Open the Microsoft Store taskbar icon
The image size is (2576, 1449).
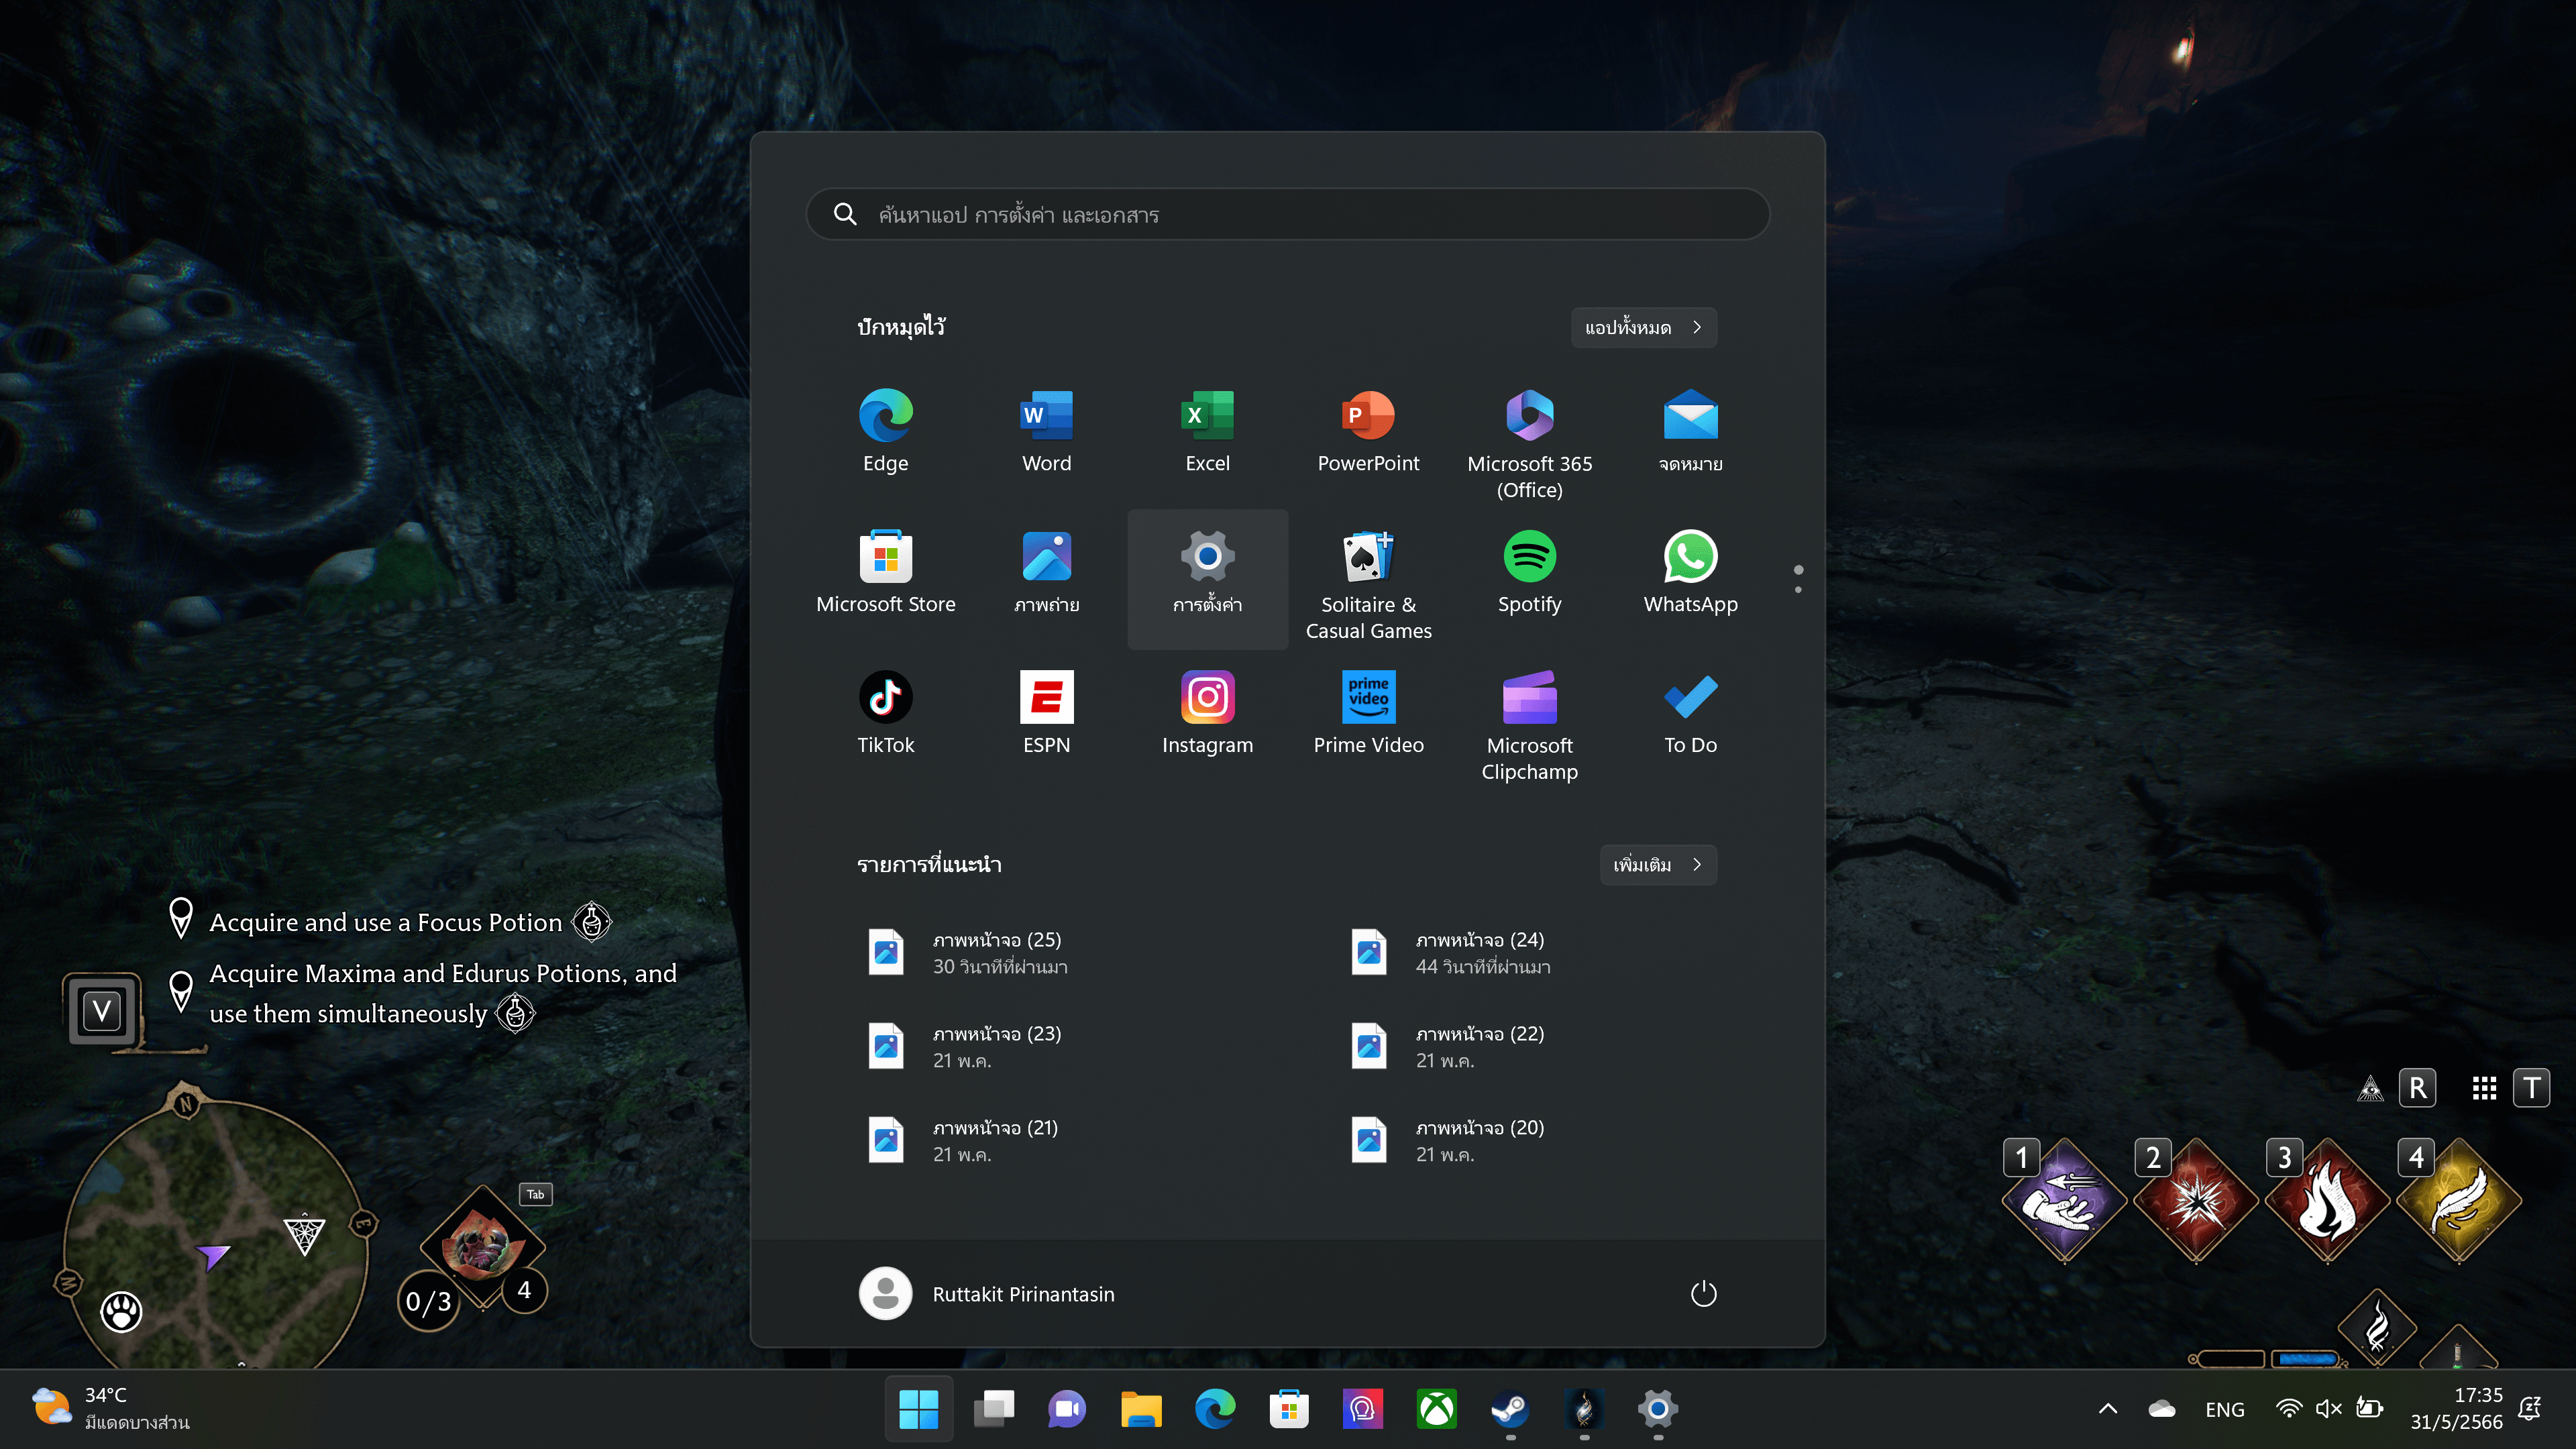coord(1289,1409)
